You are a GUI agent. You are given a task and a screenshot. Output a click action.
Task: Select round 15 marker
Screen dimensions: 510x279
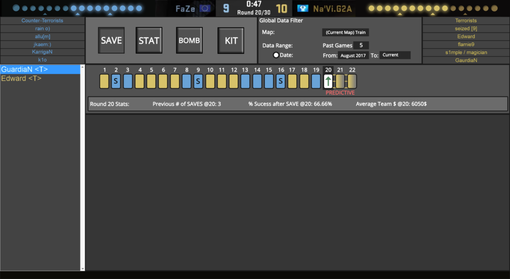(x=268, y=81)
